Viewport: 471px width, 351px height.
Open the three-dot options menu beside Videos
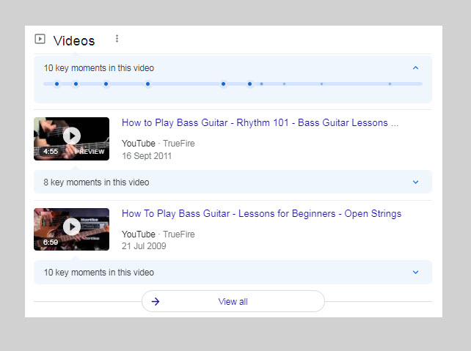pos(117,39)
